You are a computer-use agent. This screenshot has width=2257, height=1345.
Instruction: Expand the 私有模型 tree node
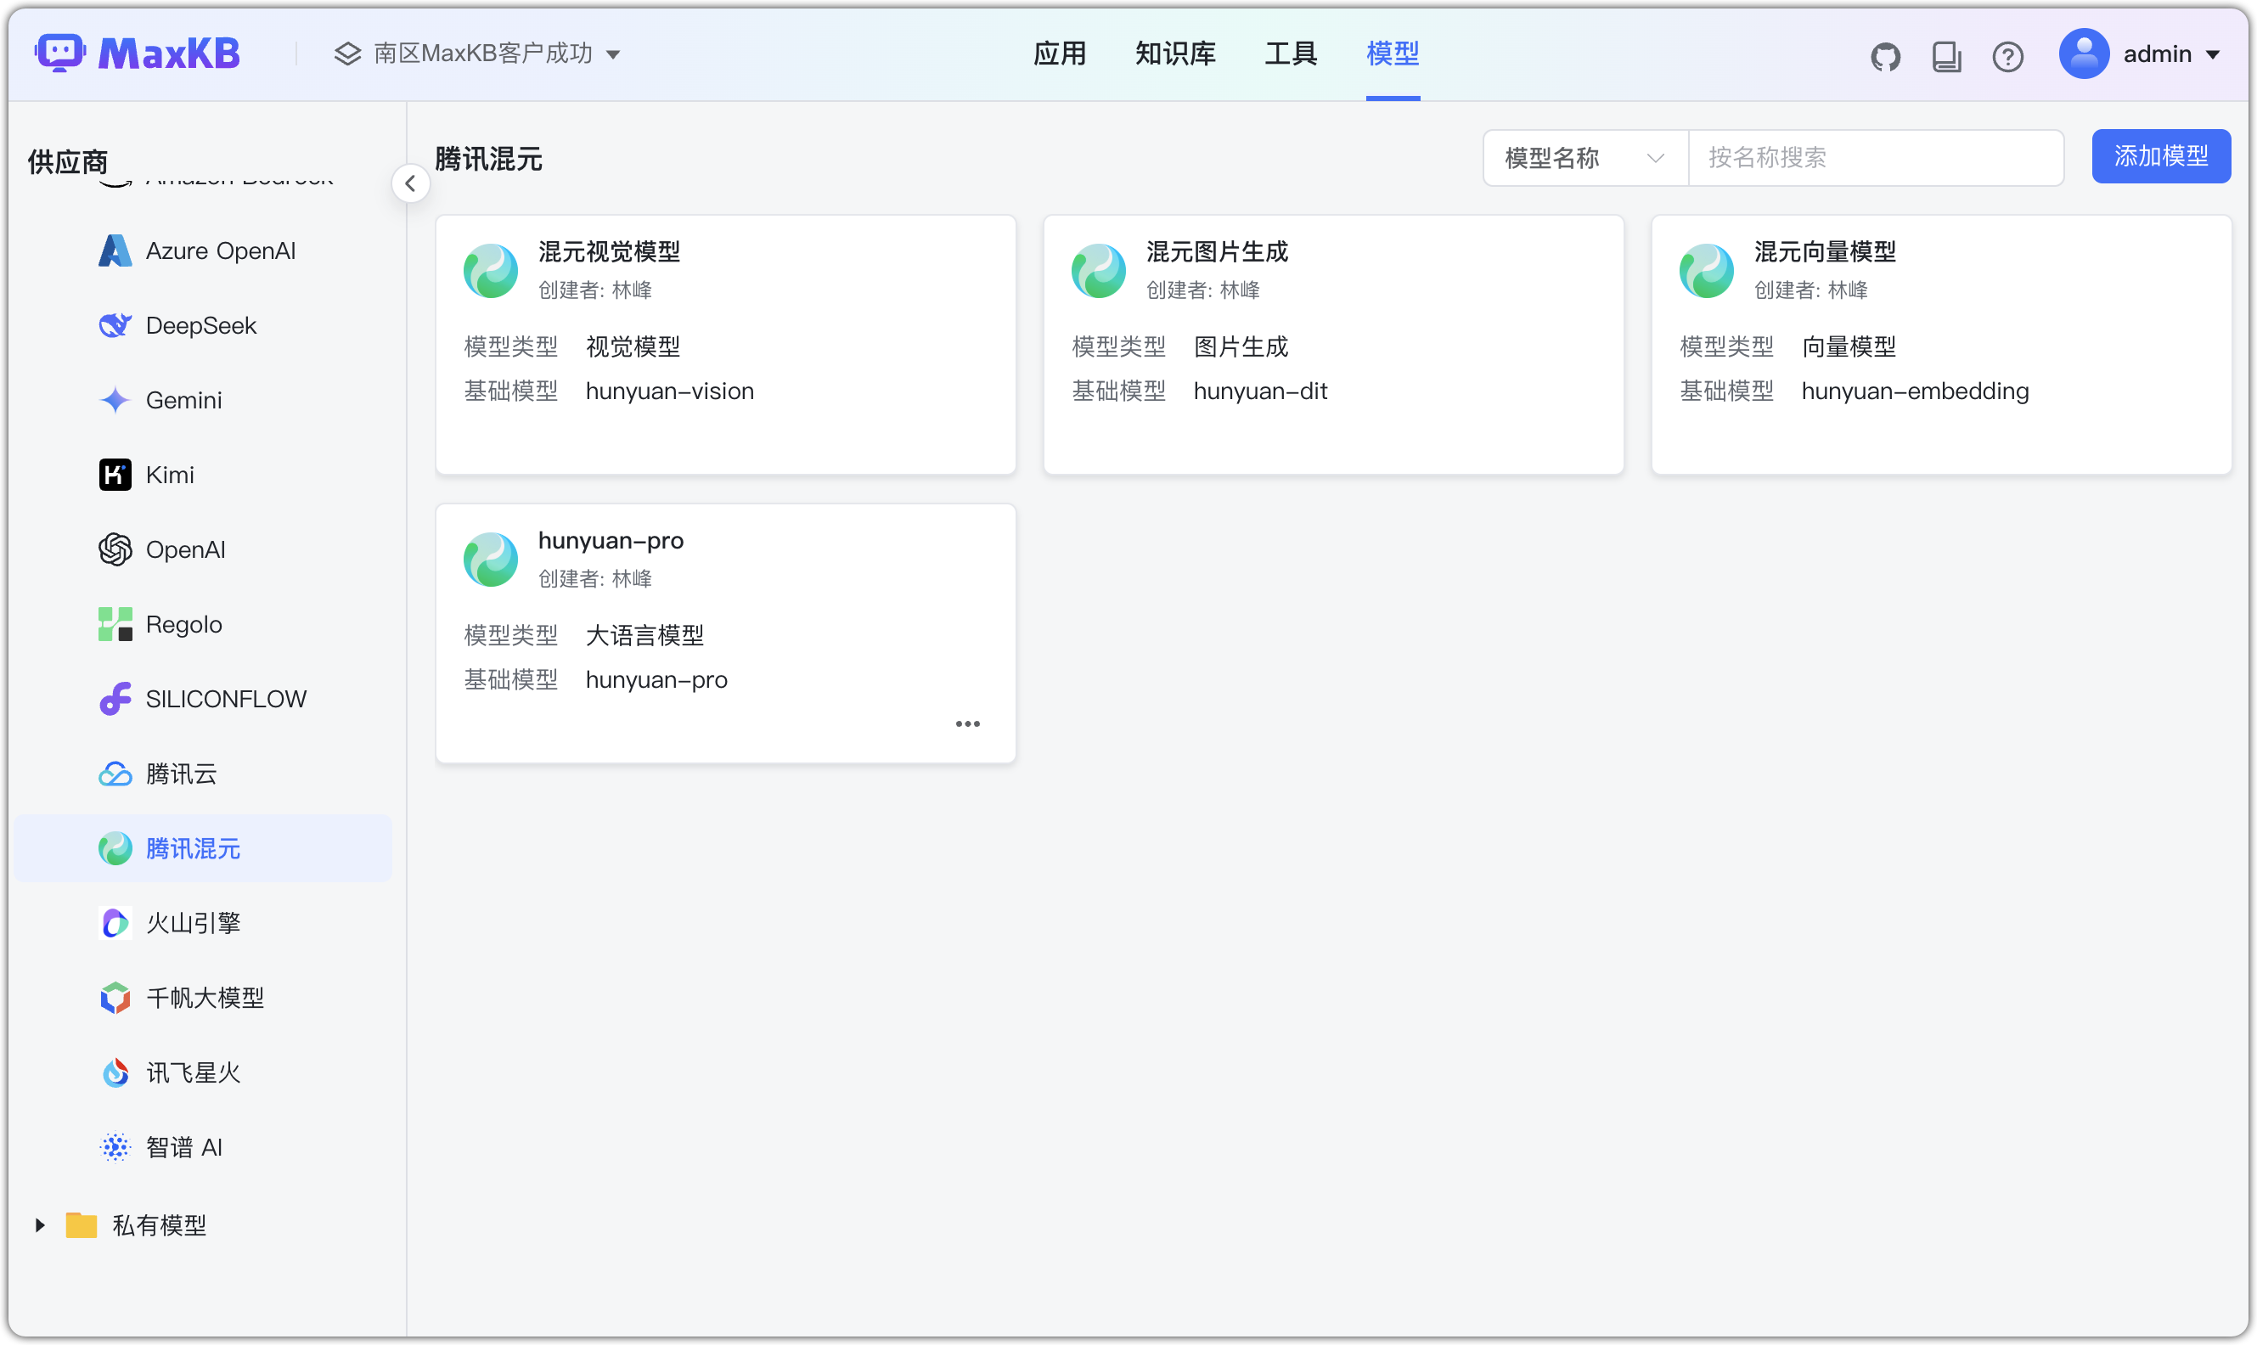click(x=39, y=1225)
